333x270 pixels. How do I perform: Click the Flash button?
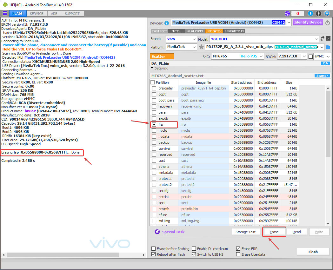pos(313,252)
